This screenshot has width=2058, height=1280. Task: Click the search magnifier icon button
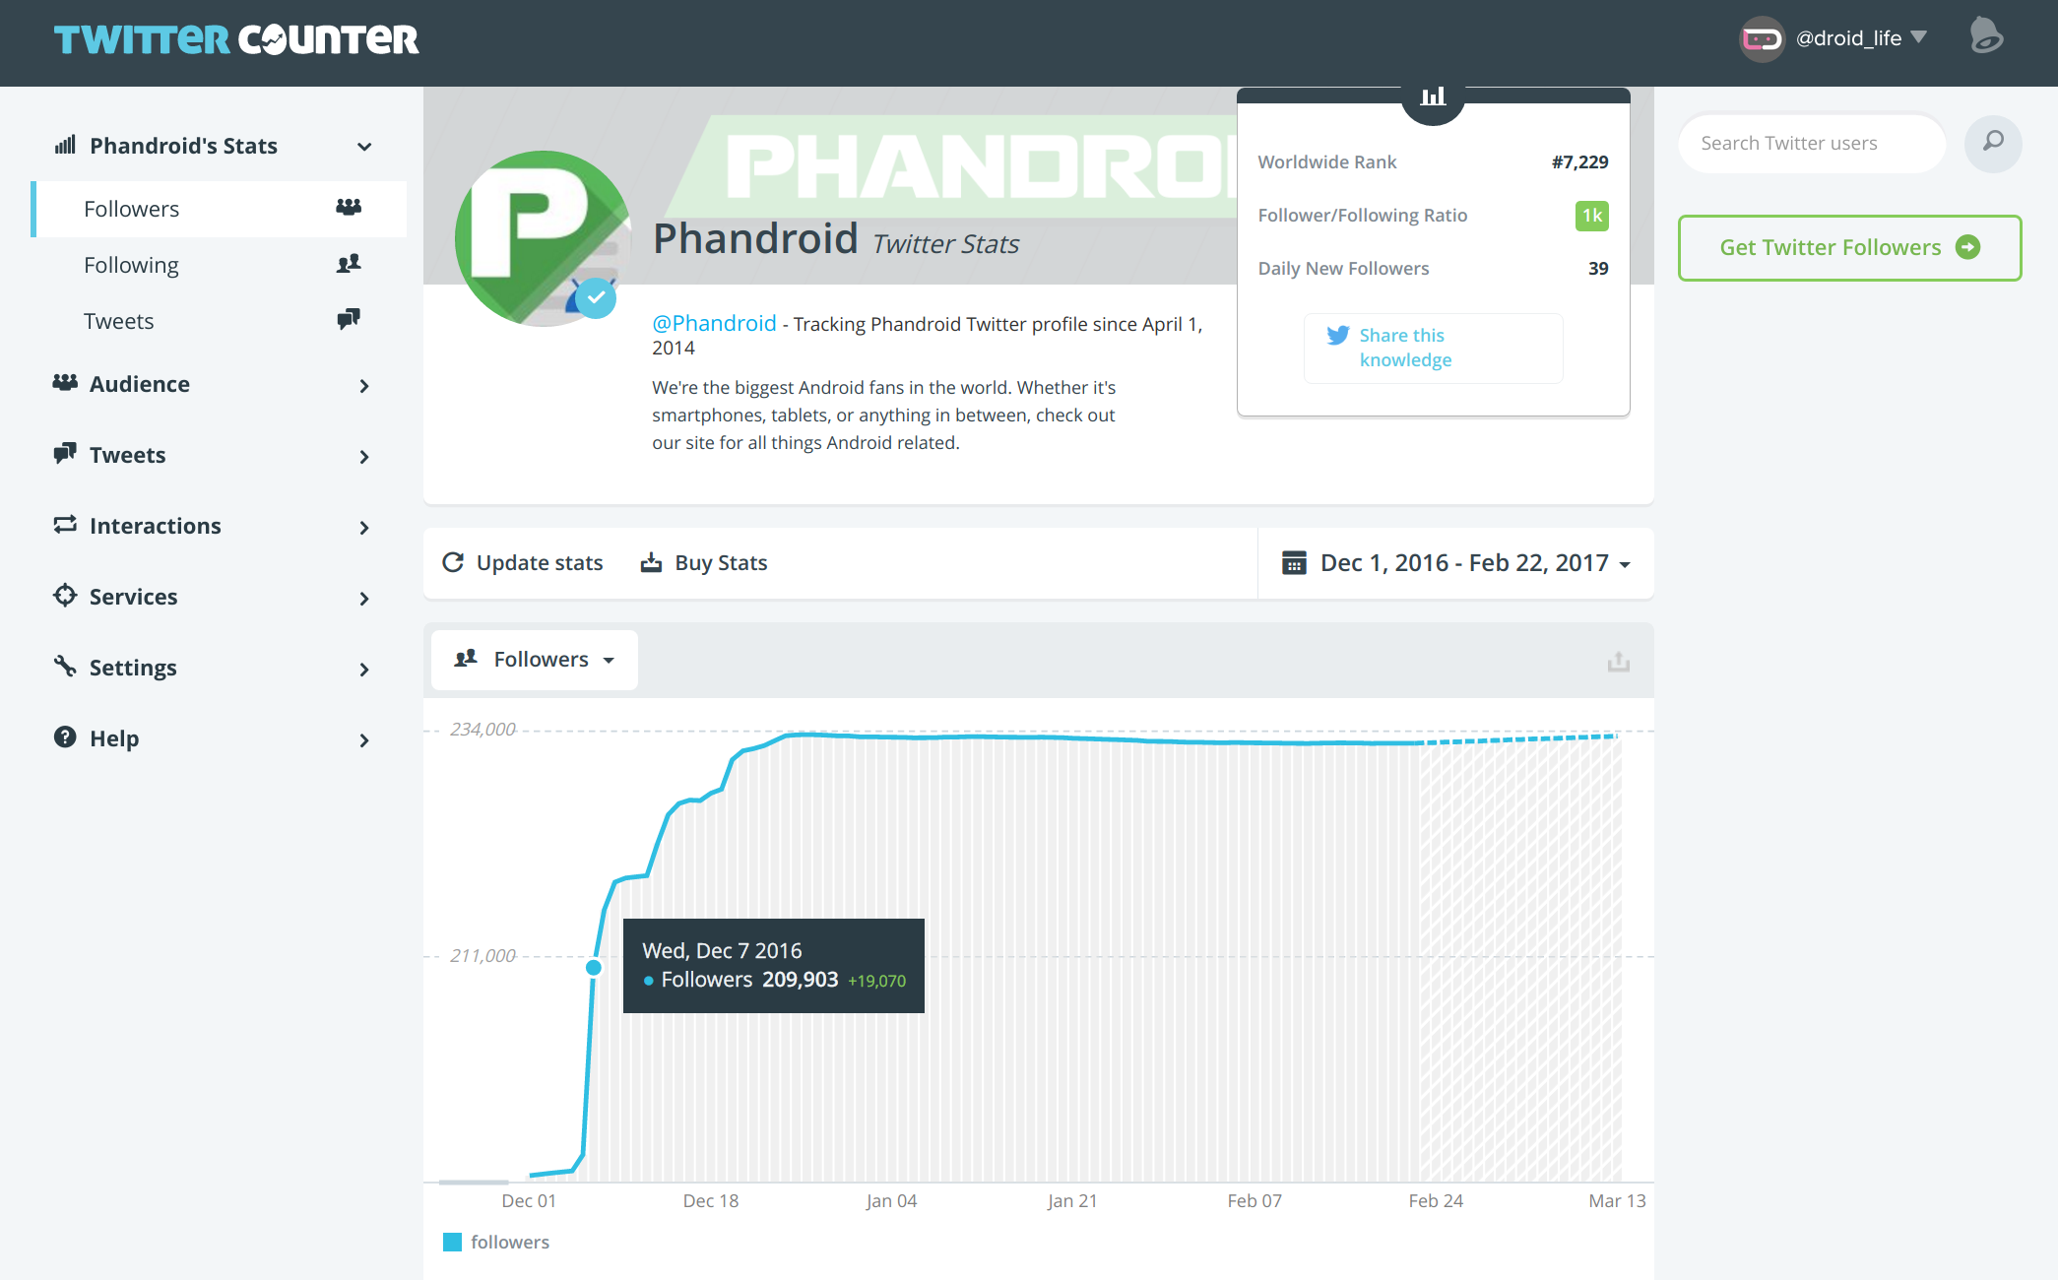[x=1993, y=143]
